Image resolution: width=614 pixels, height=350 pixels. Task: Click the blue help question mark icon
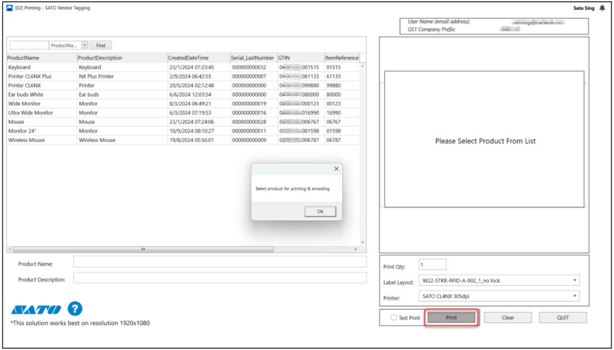75,309
